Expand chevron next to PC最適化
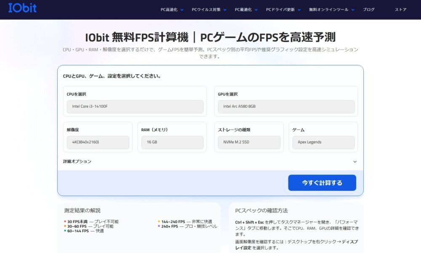421x253 pixels. tap(256, 10)
